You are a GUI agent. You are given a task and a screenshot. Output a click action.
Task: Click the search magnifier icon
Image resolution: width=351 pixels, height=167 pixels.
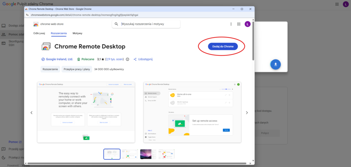tap(116, 24)
